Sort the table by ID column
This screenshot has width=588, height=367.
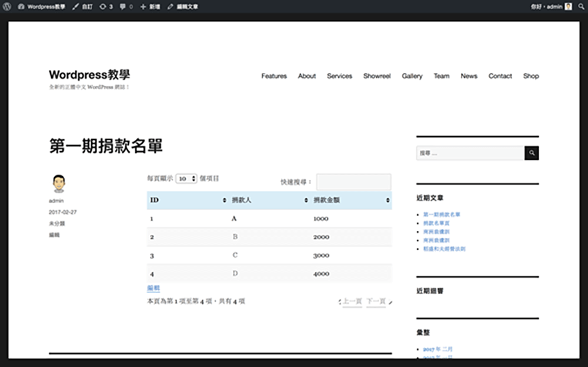(x=188, y=200)
